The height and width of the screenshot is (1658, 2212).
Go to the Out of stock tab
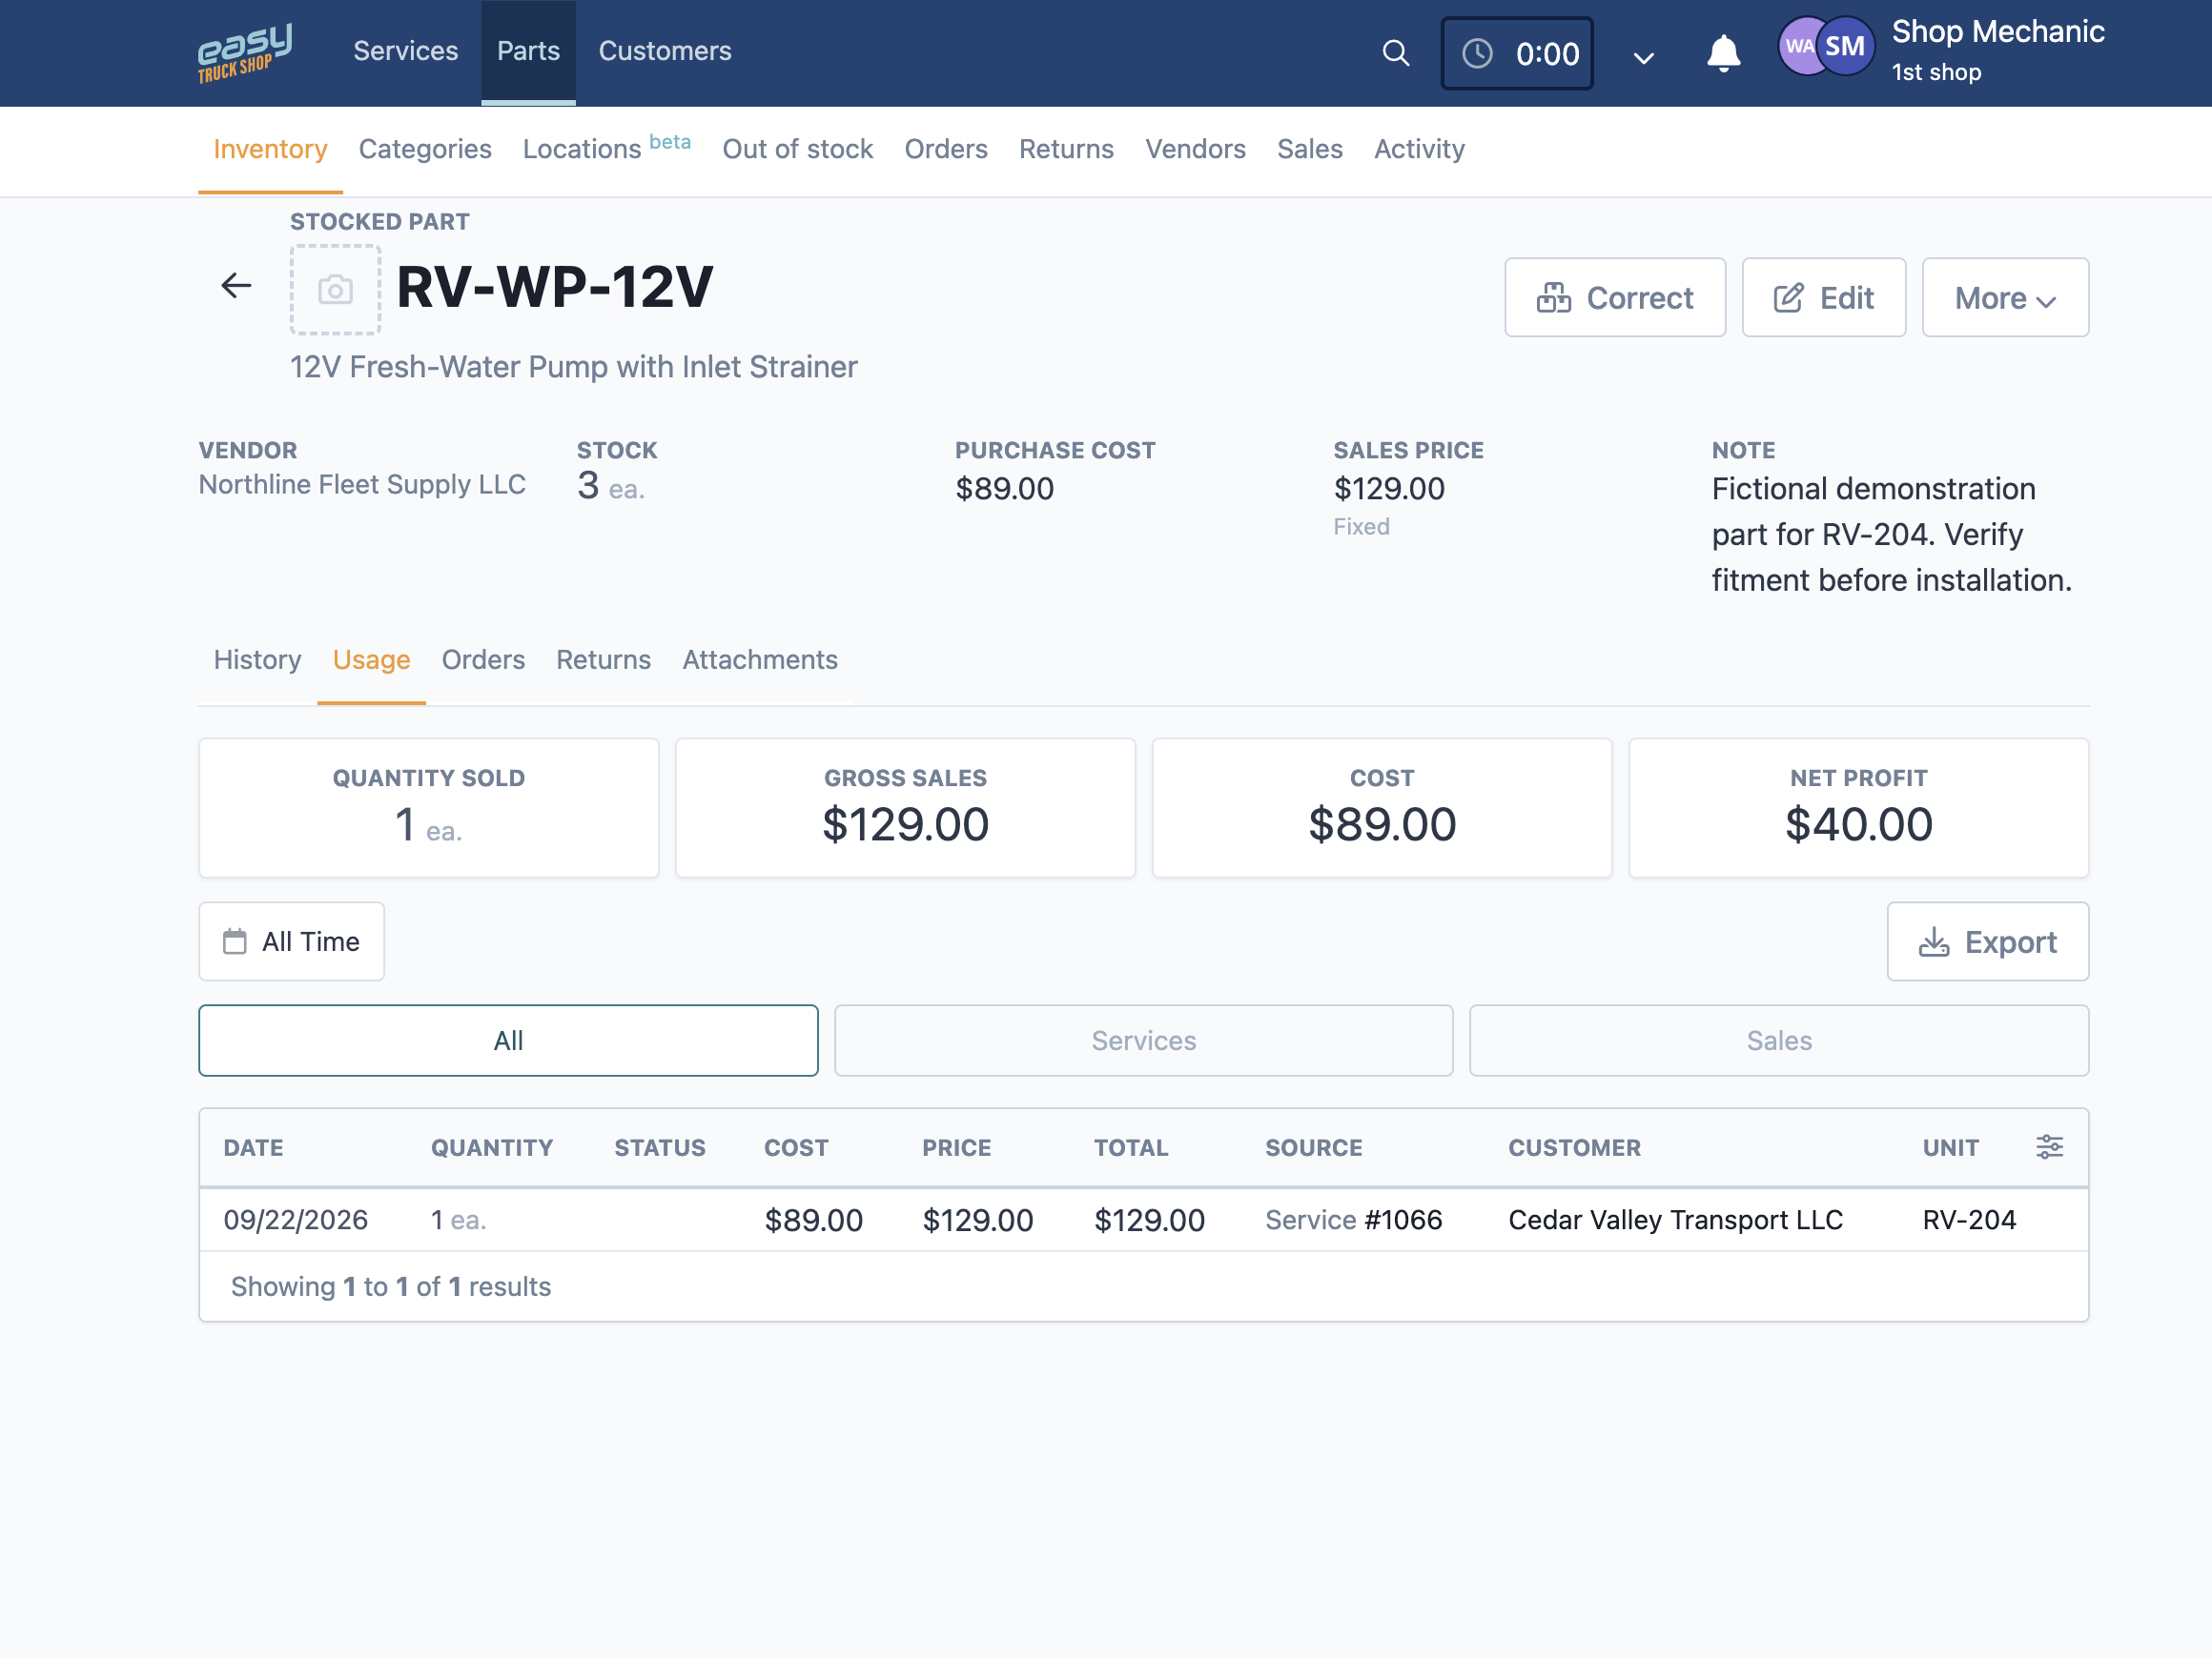(x=797, y=150)
